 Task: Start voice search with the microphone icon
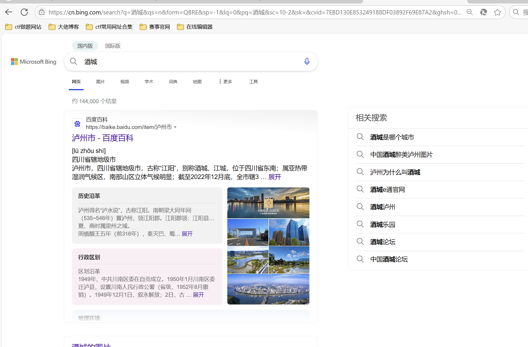pos(307,61)
